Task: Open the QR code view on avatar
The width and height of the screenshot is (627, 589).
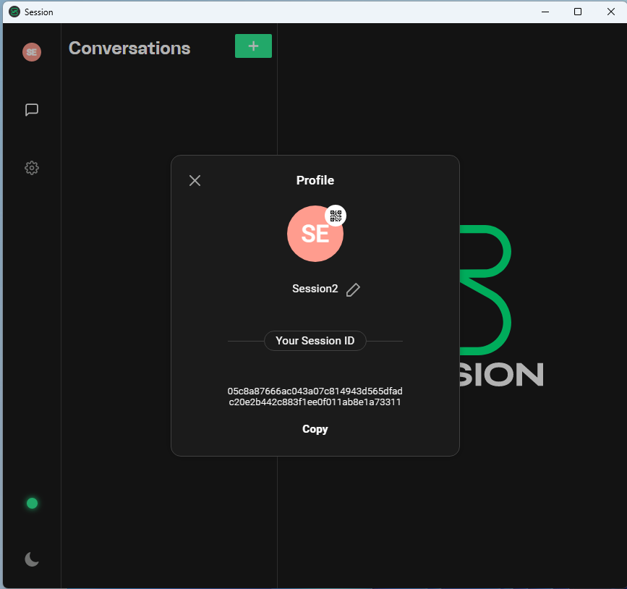Action: [336, 216]
